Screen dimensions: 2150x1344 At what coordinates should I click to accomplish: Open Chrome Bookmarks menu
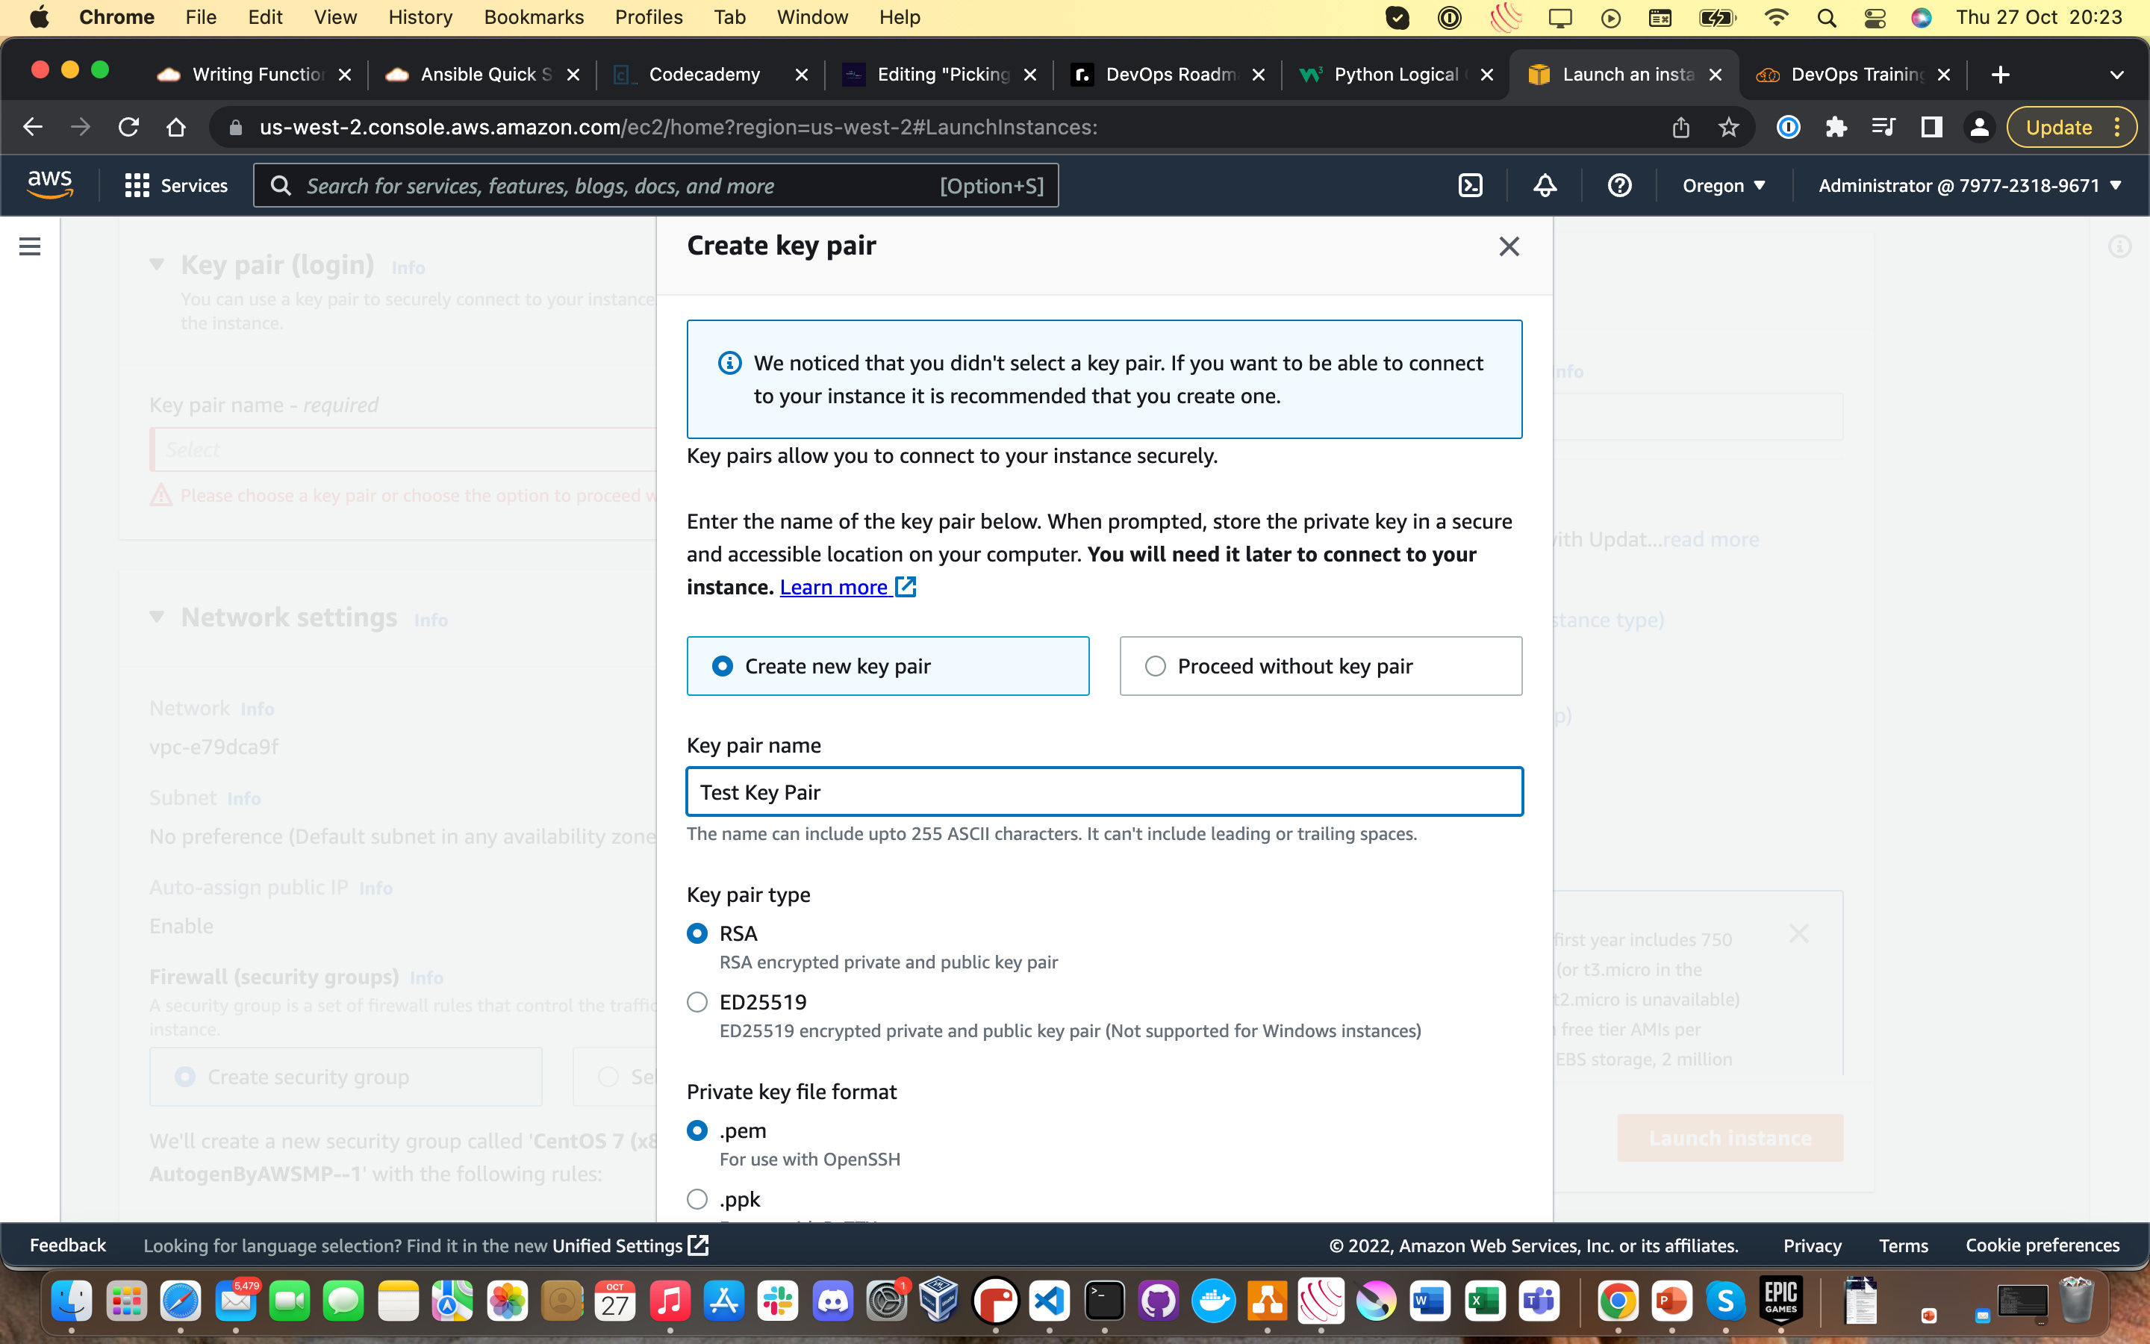point(533,17)
